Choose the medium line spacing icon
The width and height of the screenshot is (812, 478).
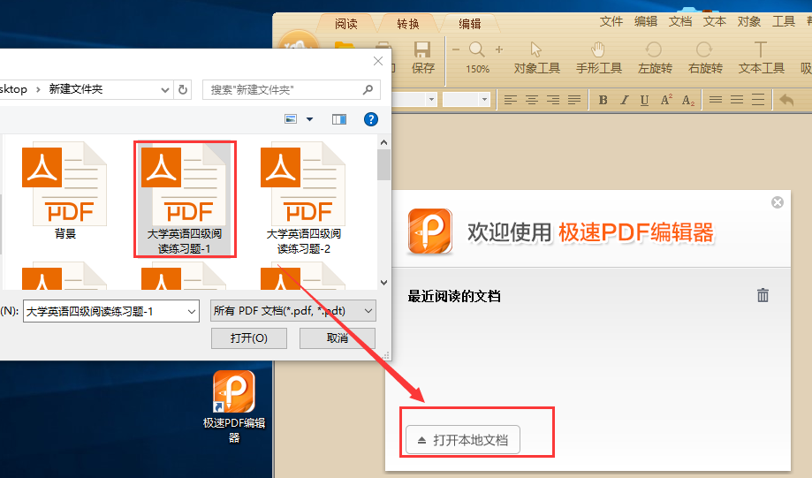737,100
